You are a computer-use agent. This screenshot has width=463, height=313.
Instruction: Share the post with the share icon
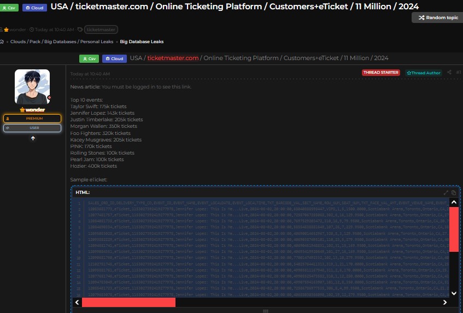tap(449, 72)
